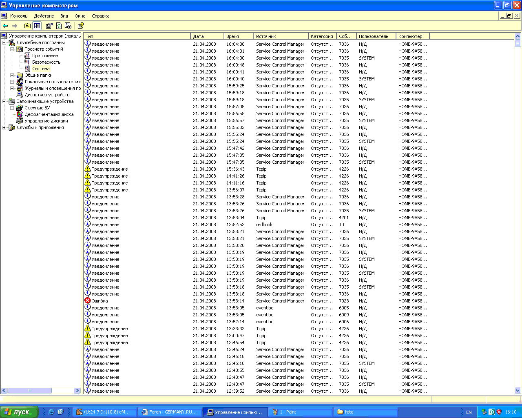The width and height of the screenshot is (522, 418).
Task: Select the Ошибка event at 13:53:14
Action: point(100,301)
